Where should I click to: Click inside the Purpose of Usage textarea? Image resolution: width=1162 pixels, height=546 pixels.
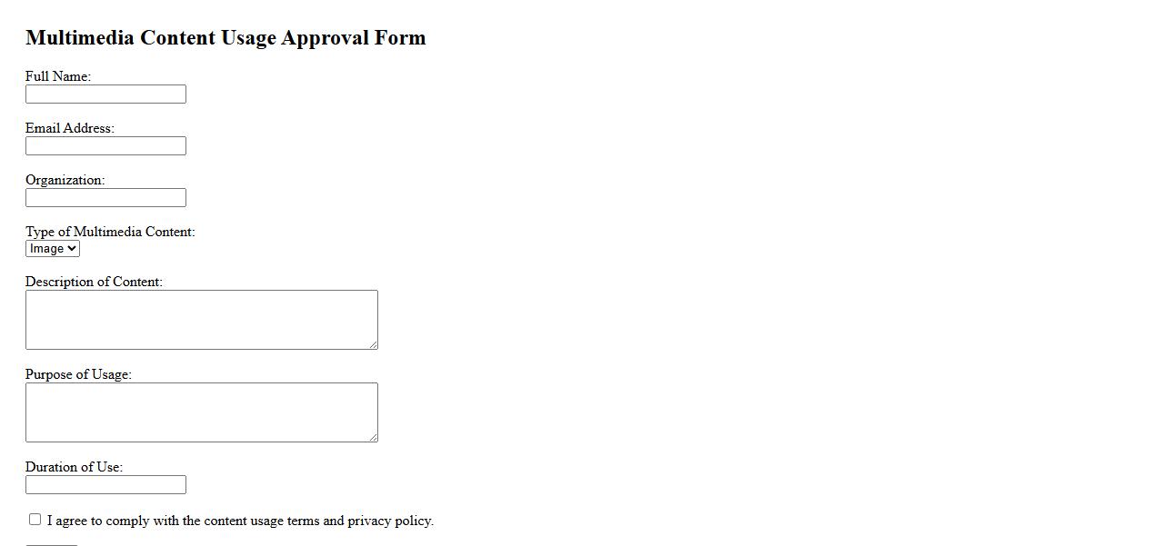point(201,412)
